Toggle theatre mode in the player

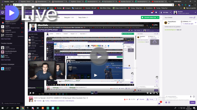point(154,93)
